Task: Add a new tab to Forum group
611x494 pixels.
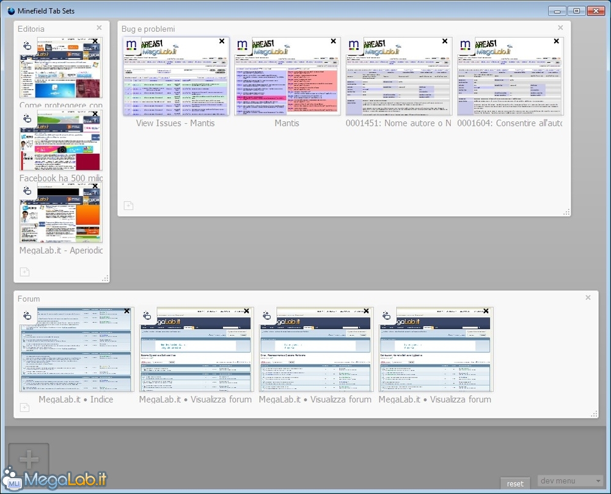Action: 24,407
